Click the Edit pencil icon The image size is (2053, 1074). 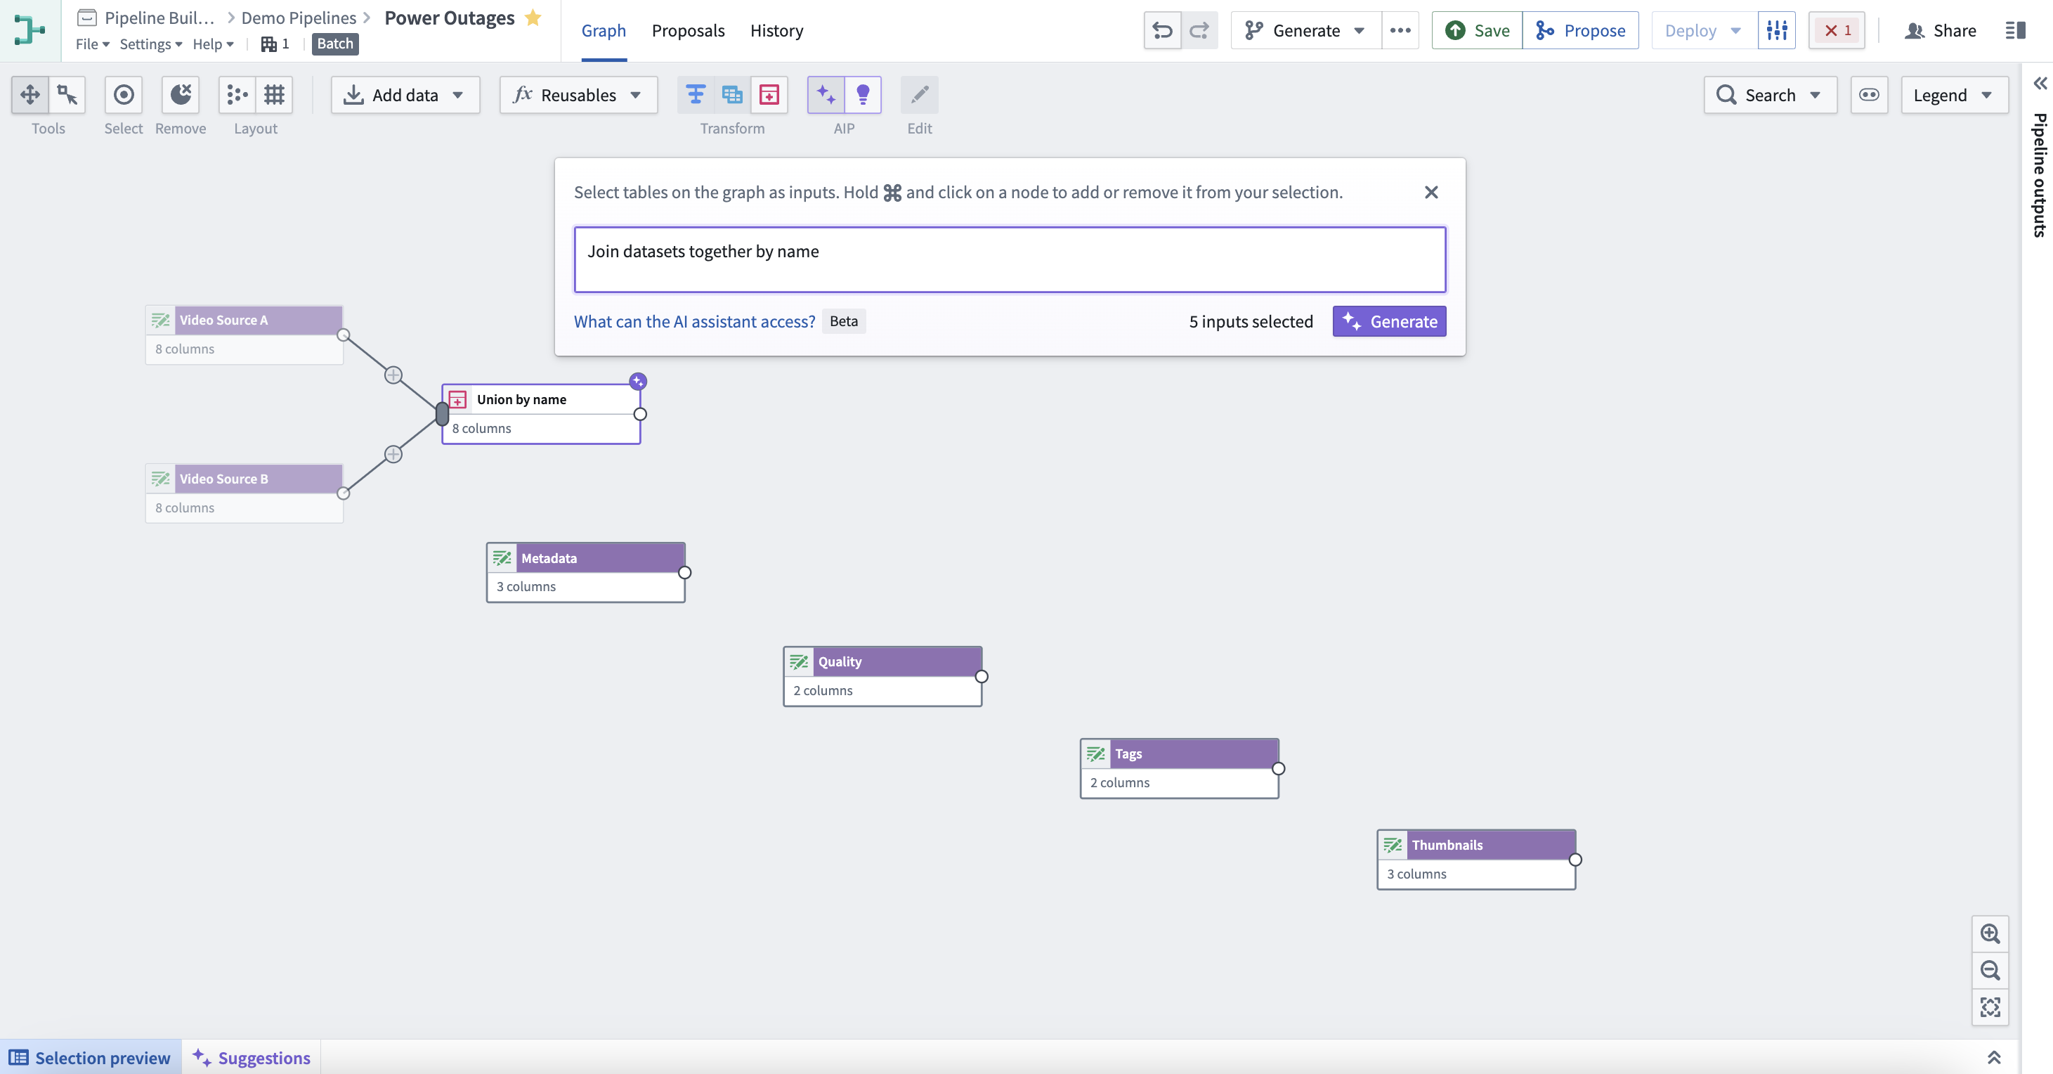coord(920,95)
